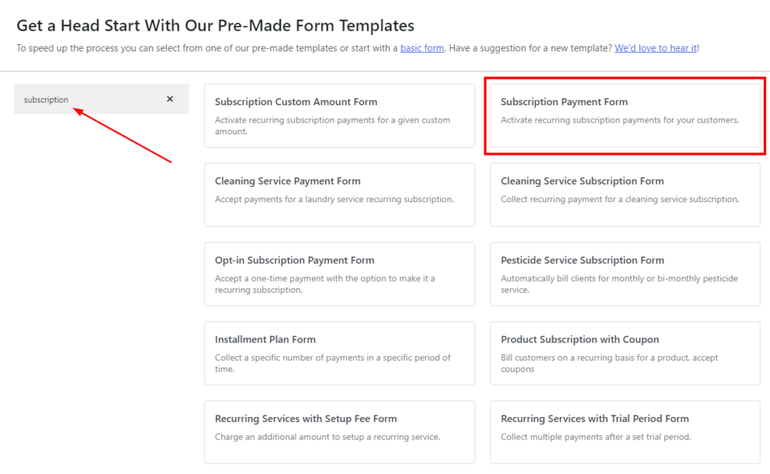Select the Installment Plan Form template
The image size is (770, 474).
tap(339, 353)
